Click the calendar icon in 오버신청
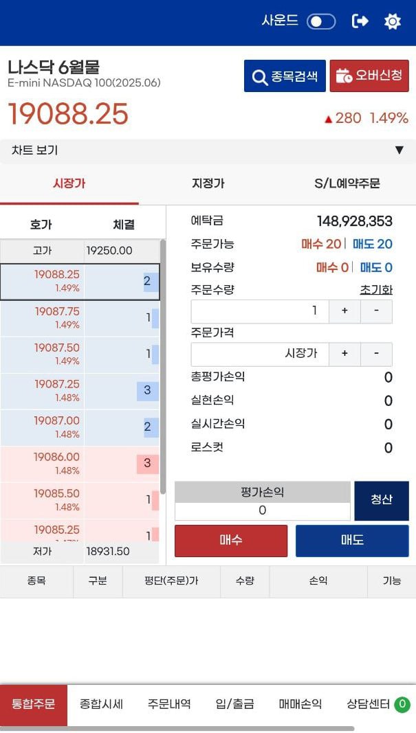 344,76
